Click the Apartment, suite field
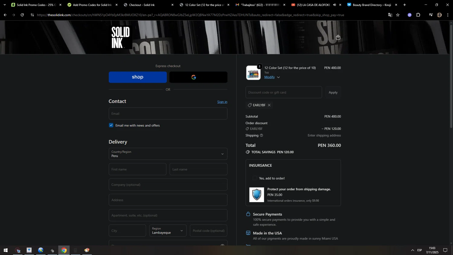This screenshot has width=453, height=255. [168, 215]
